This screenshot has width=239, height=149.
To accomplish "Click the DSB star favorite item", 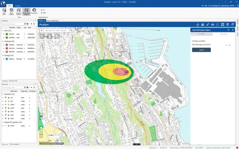I will point(43,13).
